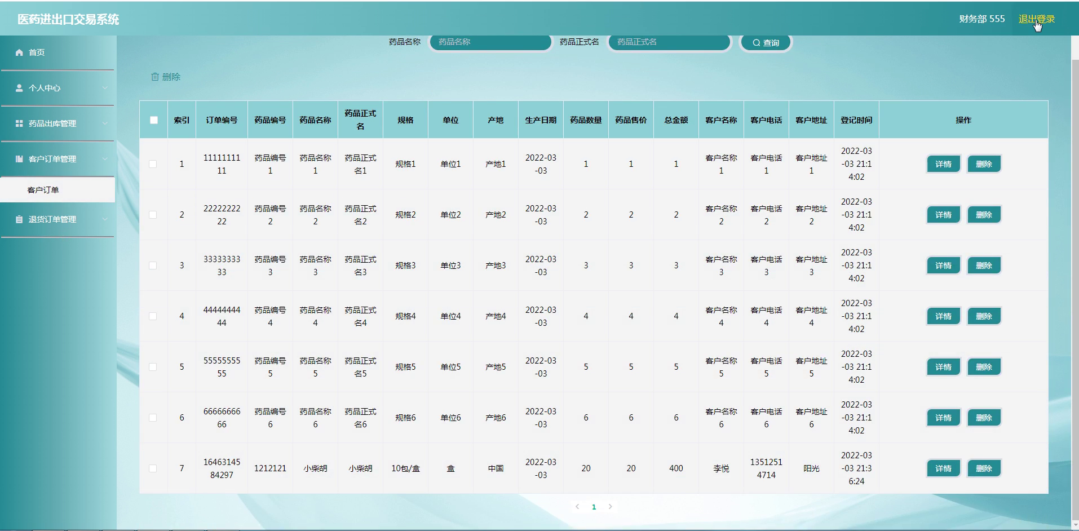
Task: Expand the 药品出库管理 menu chevron
Action: [x=105, y=123]
